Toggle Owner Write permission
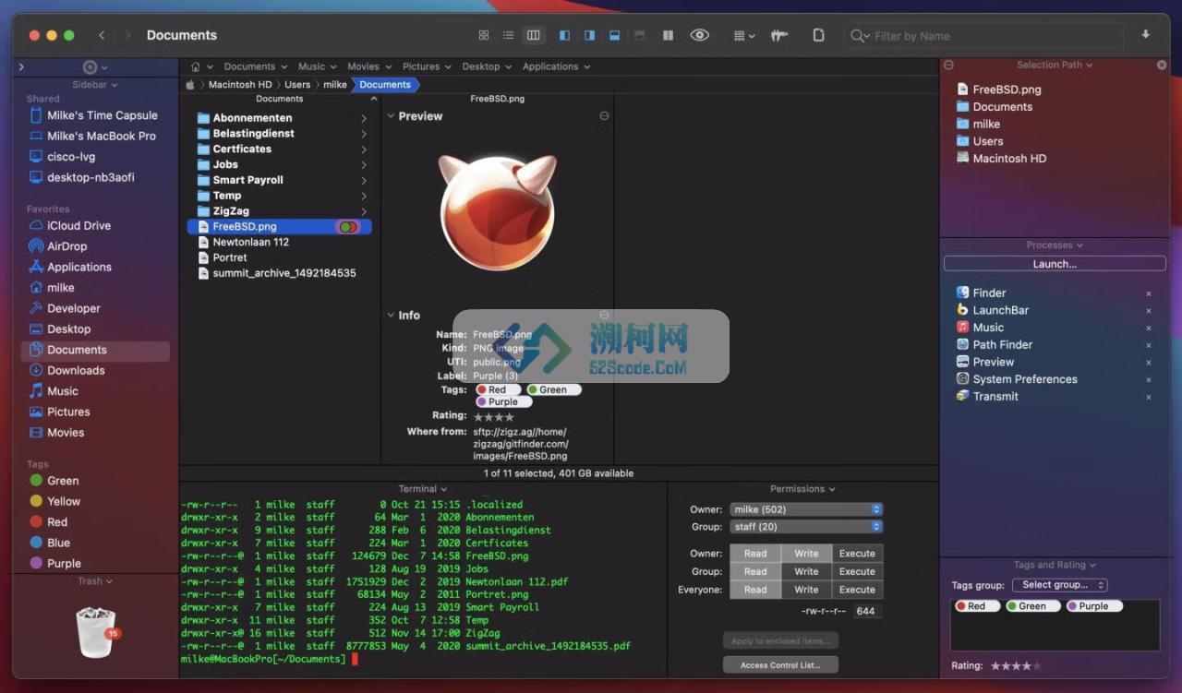1182x693 pixels. 806,554
